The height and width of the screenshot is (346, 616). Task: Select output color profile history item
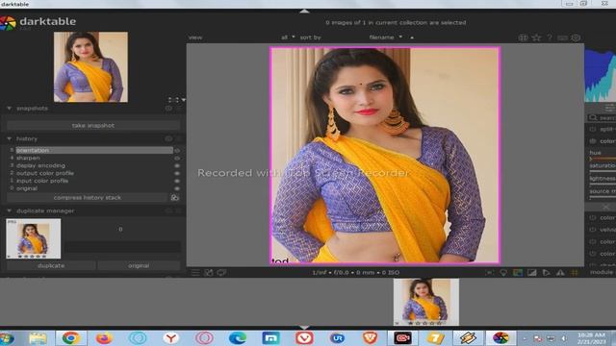coord(45,173)
